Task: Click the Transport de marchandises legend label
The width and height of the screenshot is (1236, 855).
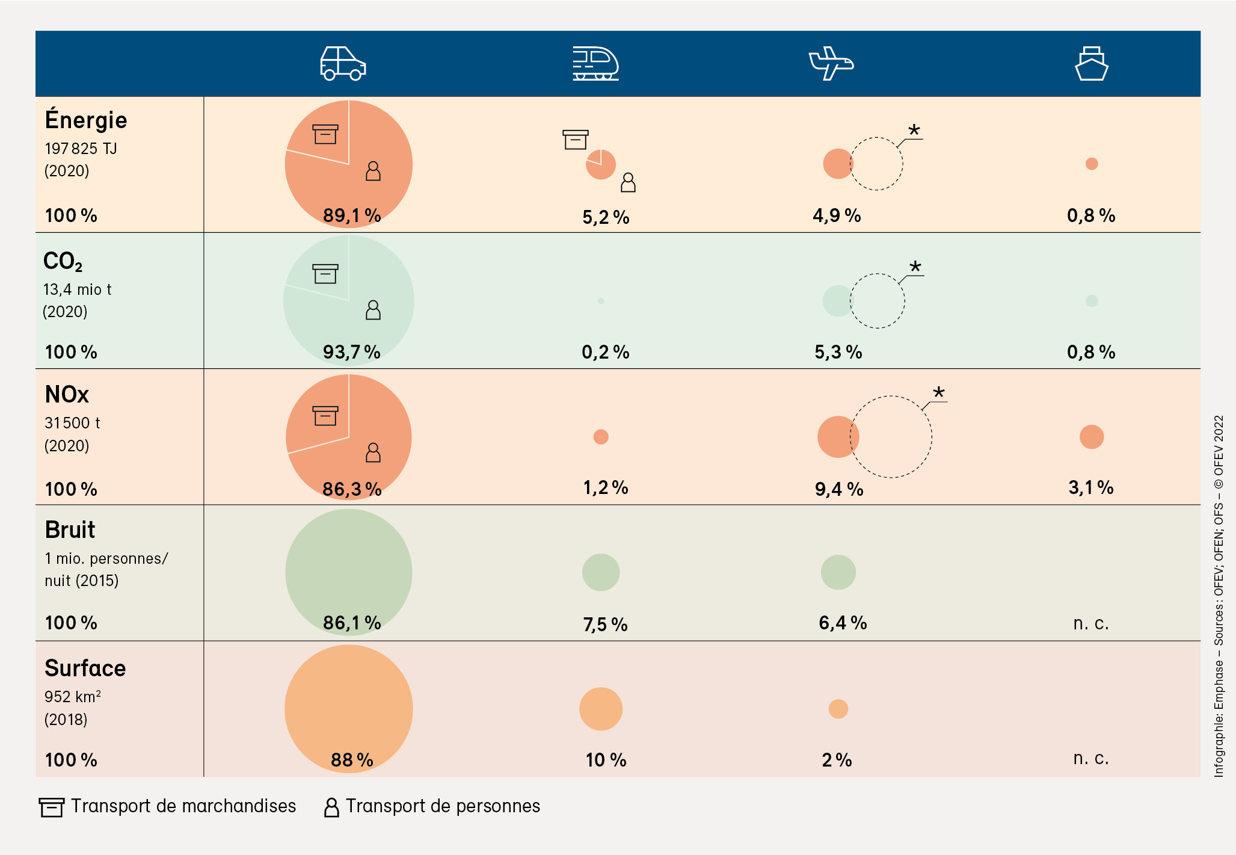Action: (x=183, y=806)
